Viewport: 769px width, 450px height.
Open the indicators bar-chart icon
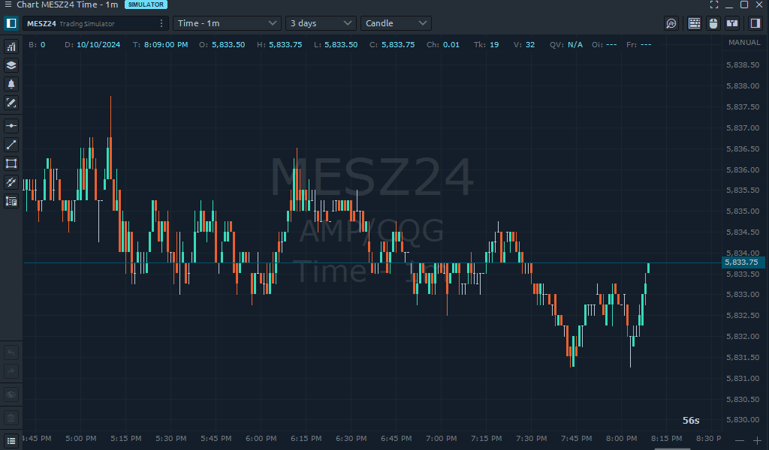tap(11, 46)
